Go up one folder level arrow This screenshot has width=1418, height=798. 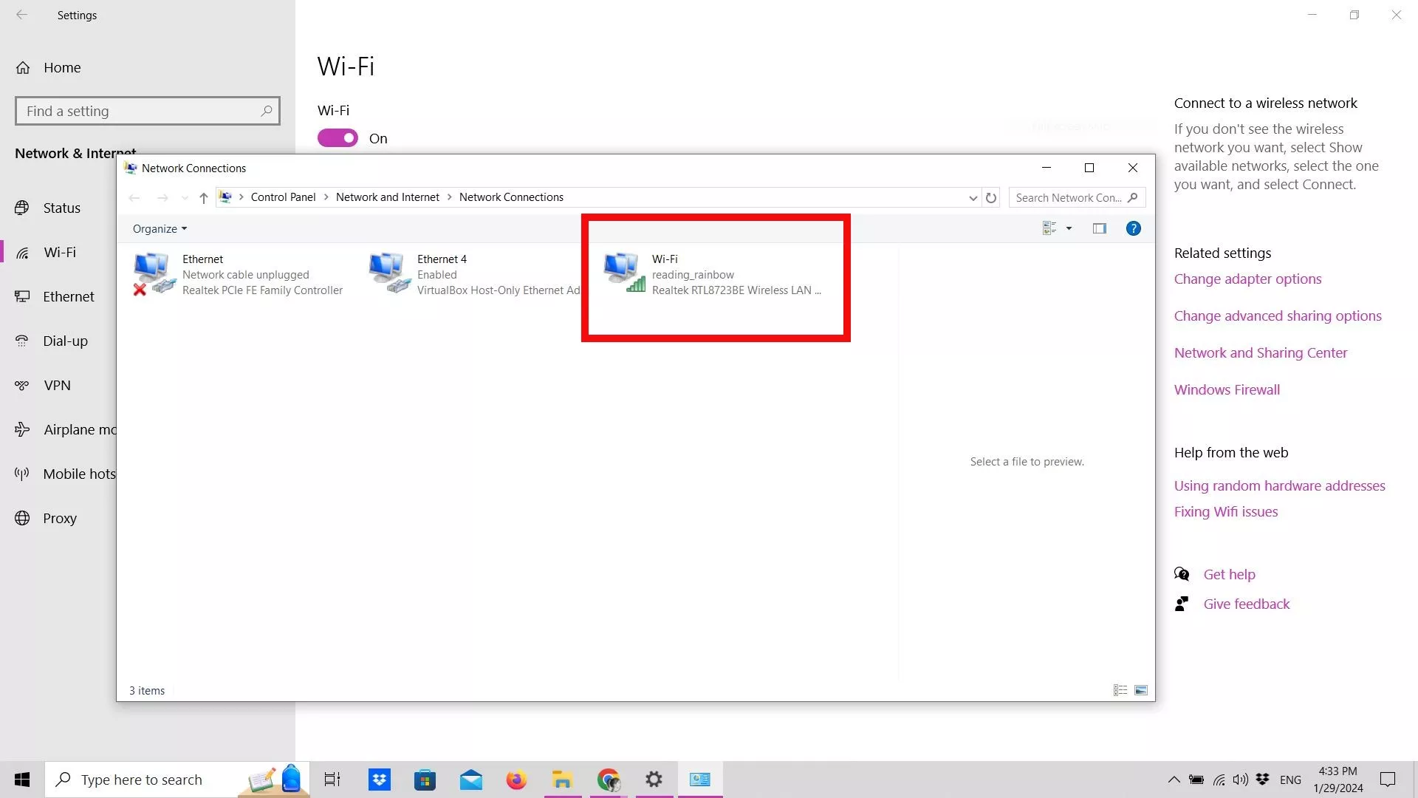click(x=204, y=197)
